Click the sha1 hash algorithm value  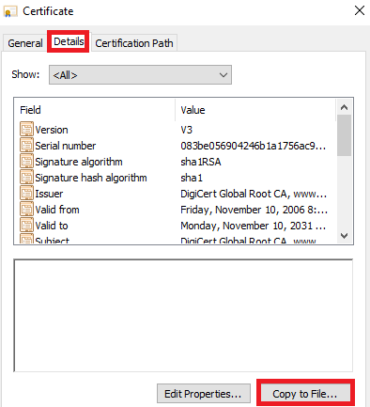(192, 178)
